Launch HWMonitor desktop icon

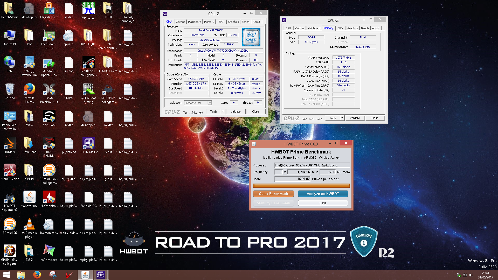(x=49, y=199)
